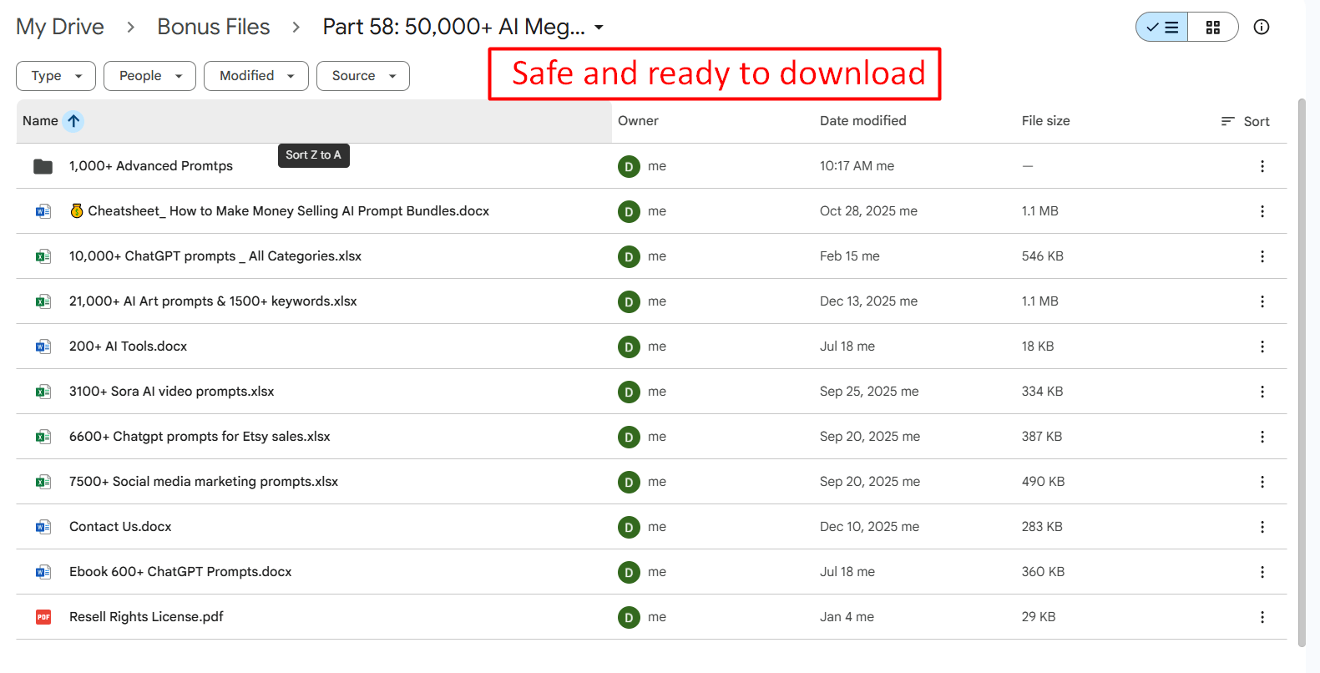Viewport: 1320px width, 673px height.
Task: Open more actions for 200+ AI Tools.docx
Action: 1262,347
